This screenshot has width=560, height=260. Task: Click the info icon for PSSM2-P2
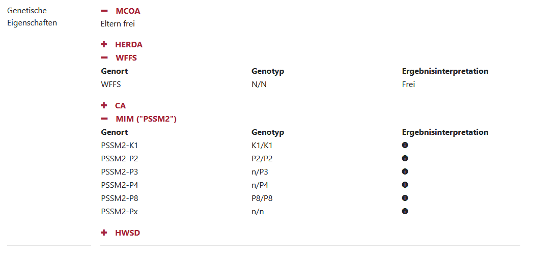coord(405,158)
